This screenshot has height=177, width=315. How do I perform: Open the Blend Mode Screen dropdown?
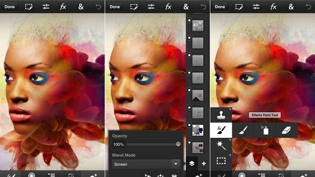coord(146,164)
